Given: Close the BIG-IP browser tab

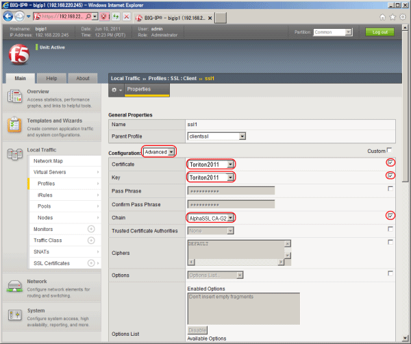Looking at the screenshot, I should pos(210,18).
